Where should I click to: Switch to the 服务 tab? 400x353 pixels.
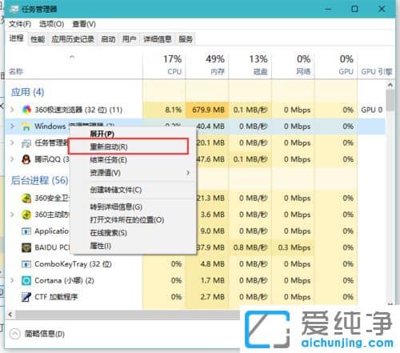coord(186,39)
